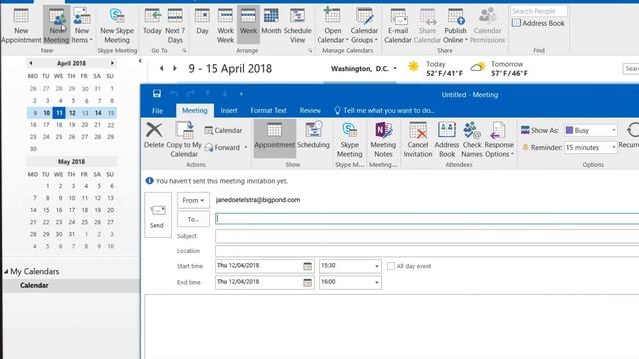This screenshot has width=639, height=359.
Task: Run Check Names on attendees
Action: pyautogui.click(x=472, y=140)
